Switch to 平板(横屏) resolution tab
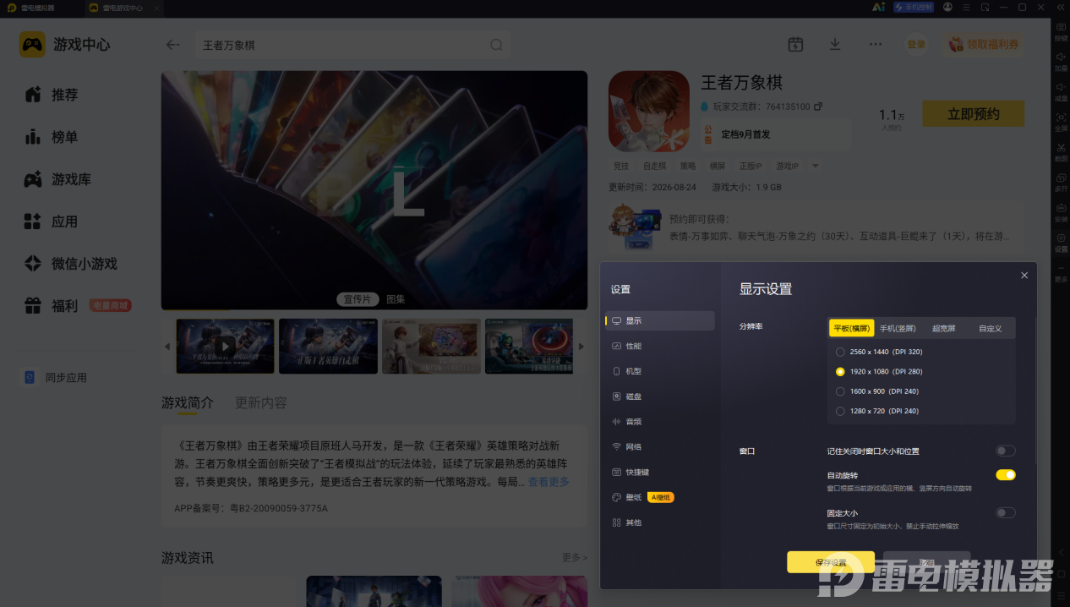 coord(851,328)
